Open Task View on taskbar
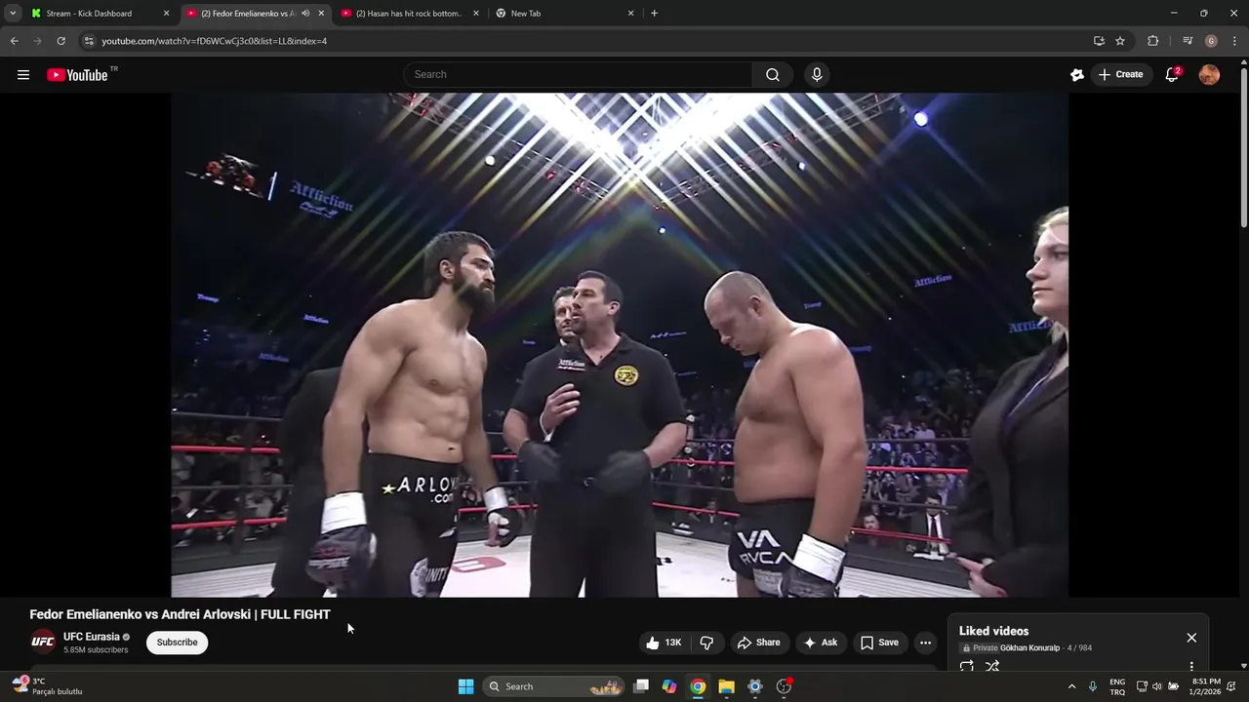 pos(641,686)
